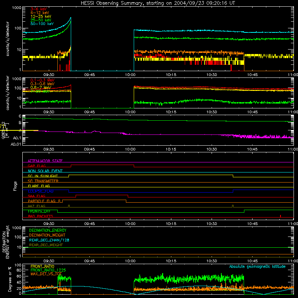The image size is (298, 298).
Task: Click the A0.01 tick in GOES panel
Action: 16,144
